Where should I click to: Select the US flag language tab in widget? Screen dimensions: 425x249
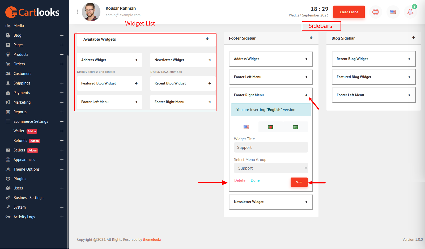(246, 127)
